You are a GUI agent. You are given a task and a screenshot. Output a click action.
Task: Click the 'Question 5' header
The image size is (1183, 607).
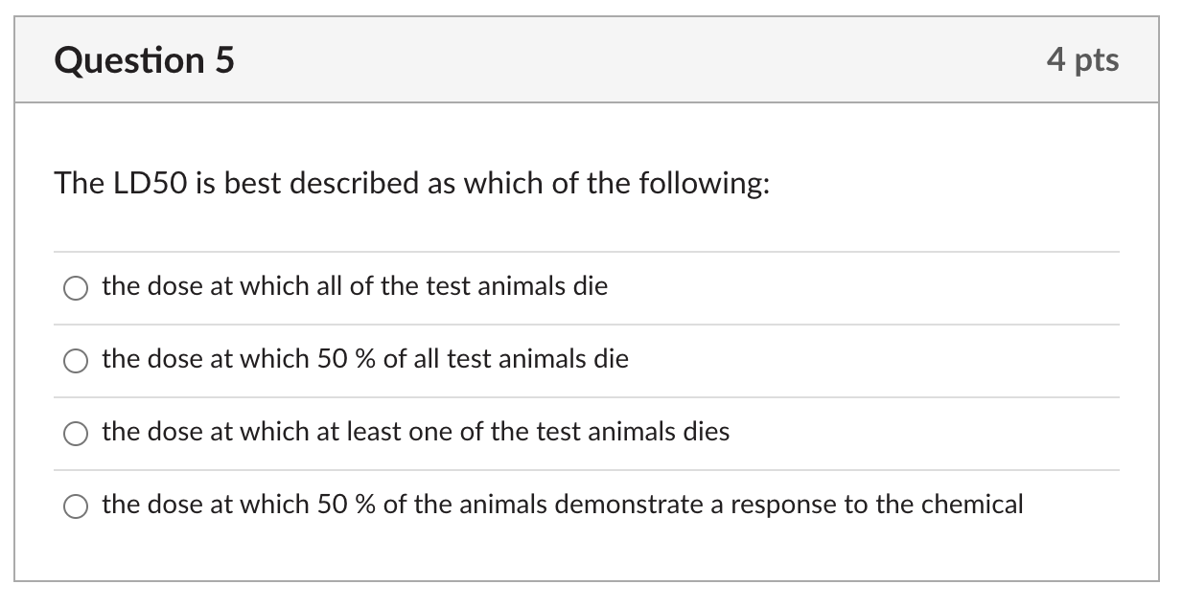tap(144, 59)
